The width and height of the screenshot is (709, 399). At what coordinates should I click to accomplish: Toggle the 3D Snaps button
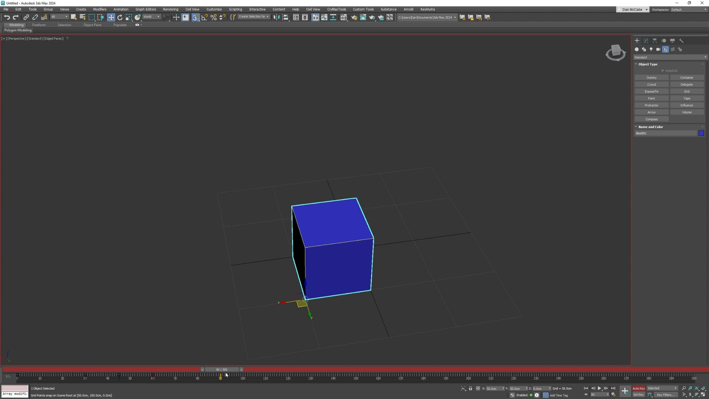(x=195, y=17)
